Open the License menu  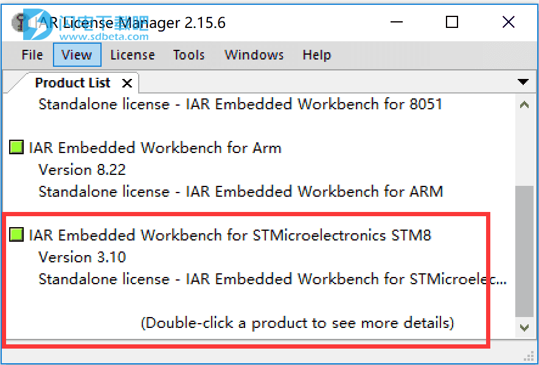coord(132,55)
